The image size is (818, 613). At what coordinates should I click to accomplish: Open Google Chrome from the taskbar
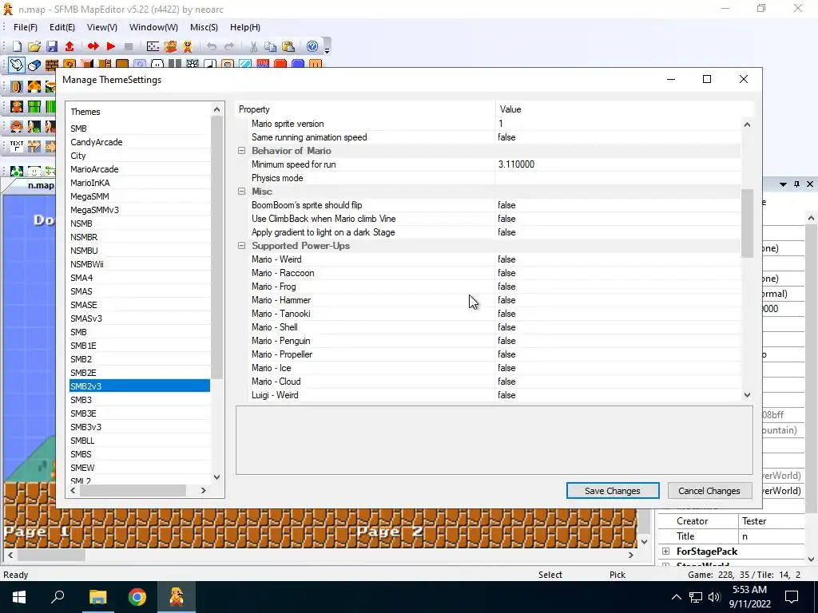pos(137,597)
